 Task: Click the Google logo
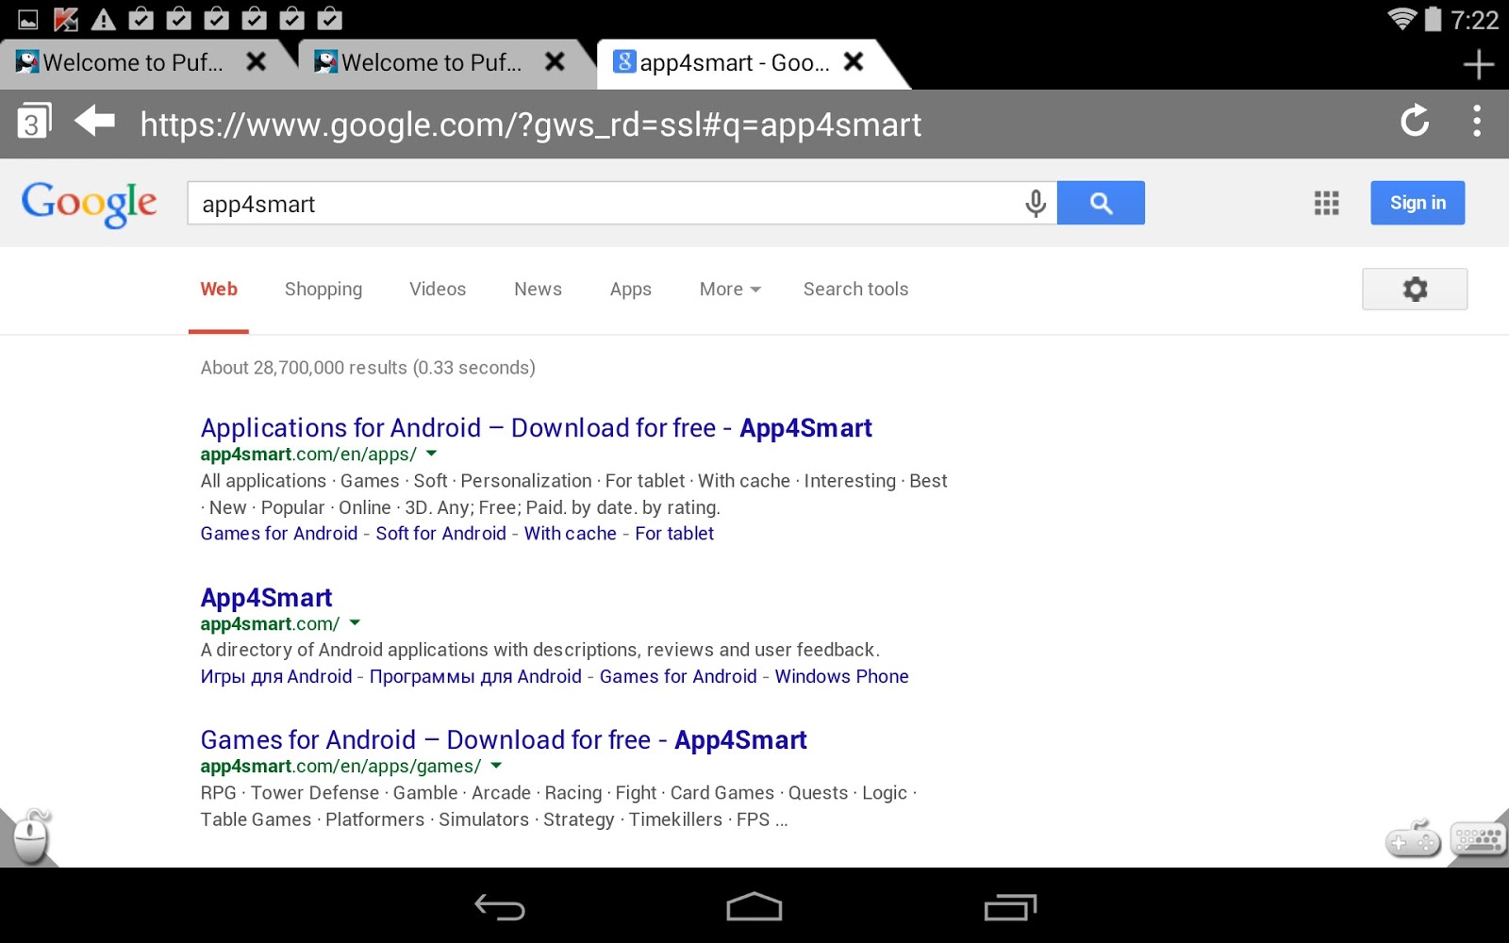(90, 204)
